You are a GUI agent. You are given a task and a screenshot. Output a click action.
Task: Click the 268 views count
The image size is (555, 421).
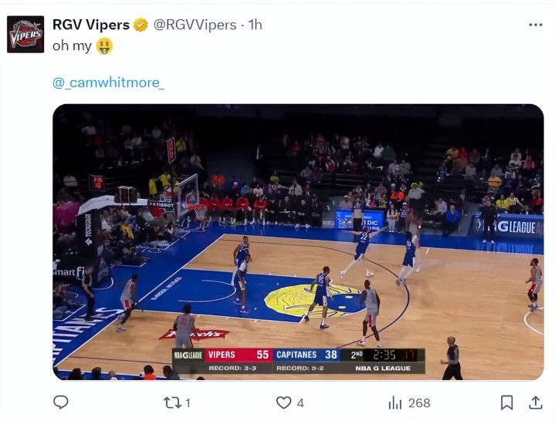[x=419, y=403]
